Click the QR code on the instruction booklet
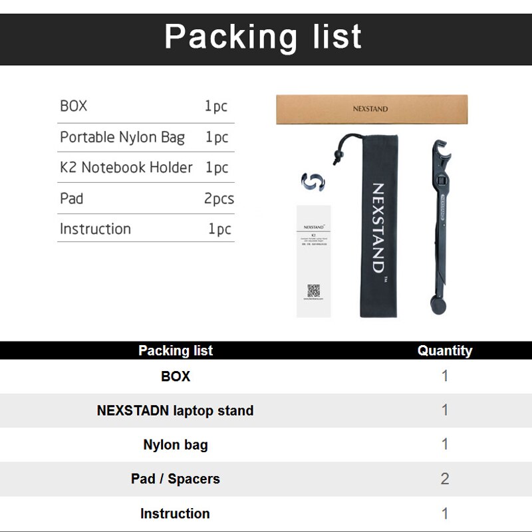The width and height of the screenshot is (532, 532). (x=313, y=291)
